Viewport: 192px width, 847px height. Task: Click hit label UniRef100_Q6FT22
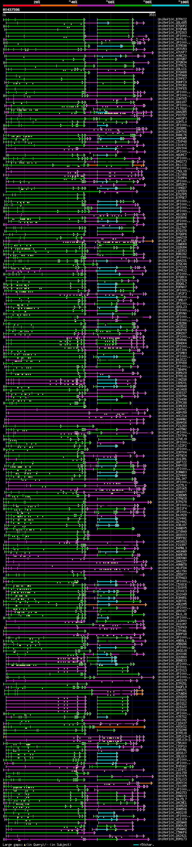click(x=172, y=462)
